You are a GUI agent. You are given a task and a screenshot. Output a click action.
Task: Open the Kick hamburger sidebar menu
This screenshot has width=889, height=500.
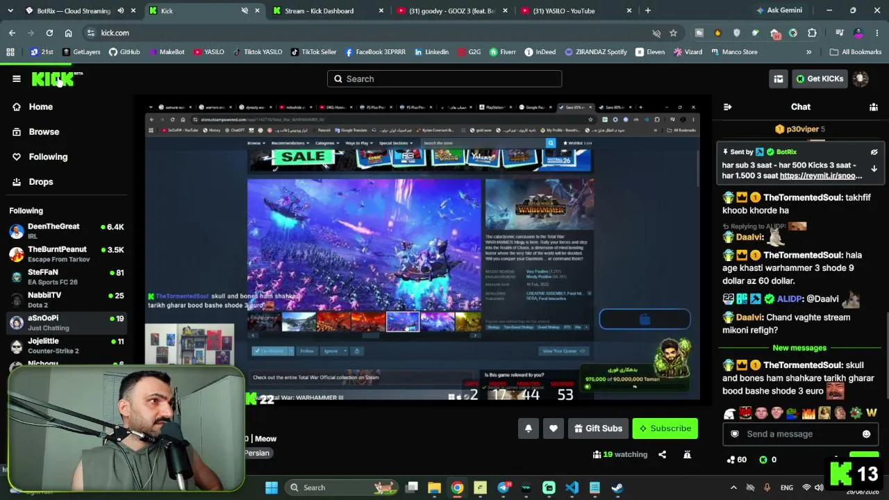click(x=17, y=78)
